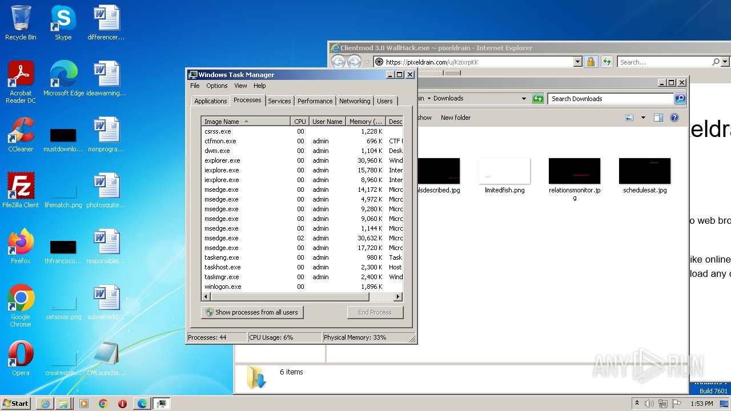Open the Recycle Bin desktop icon
The width and height of the screenshot is (731, 411).
point(21,23)
